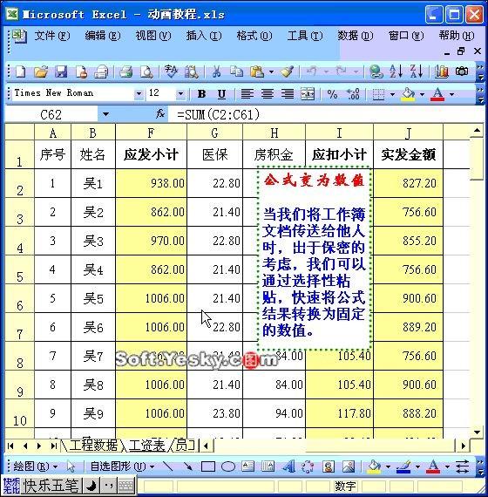The width and height of the screenshot is (488, 497).
Task: Select the Oval drawing tool
Action: tap(228, 466)
